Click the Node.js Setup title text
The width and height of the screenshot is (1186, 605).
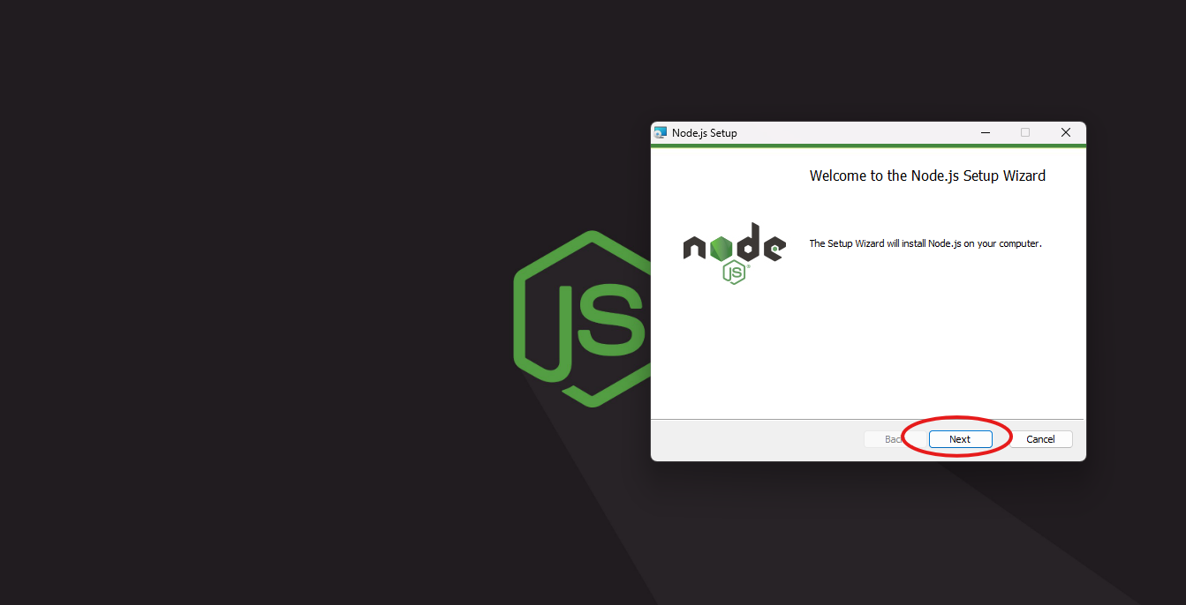704,133
